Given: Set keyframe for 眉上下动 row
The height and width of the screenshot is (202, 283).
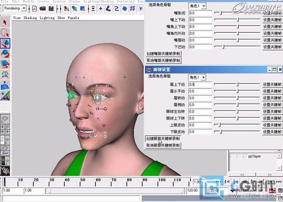Looking at the screenshot, I should (272, 85).
